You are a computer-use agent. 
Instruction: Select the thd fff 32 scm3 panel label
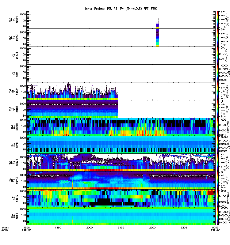(x=13, y=109)
